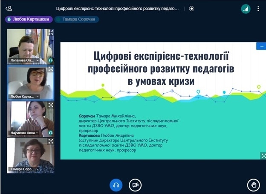This screenshot has width=266, height=194.
Task: Fullscreen Науменко Анна's webcam
Action: (51, 105)
